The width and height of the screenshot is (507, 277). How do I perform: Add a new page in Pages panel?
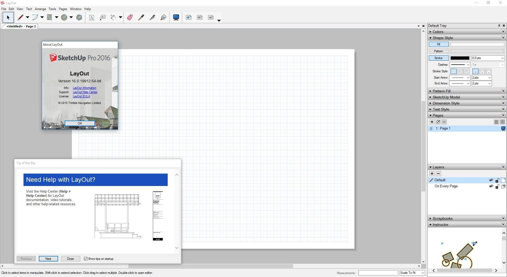(432, 122)
